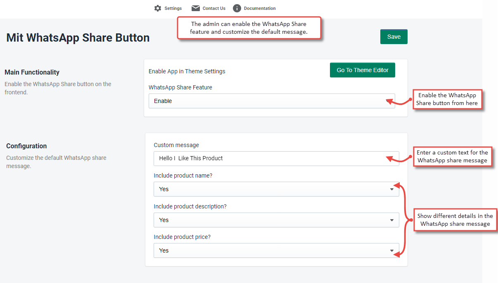Viewport: 498px width, 283px height.
Task: Focus the Custom message text field
Action: [276, 158]
